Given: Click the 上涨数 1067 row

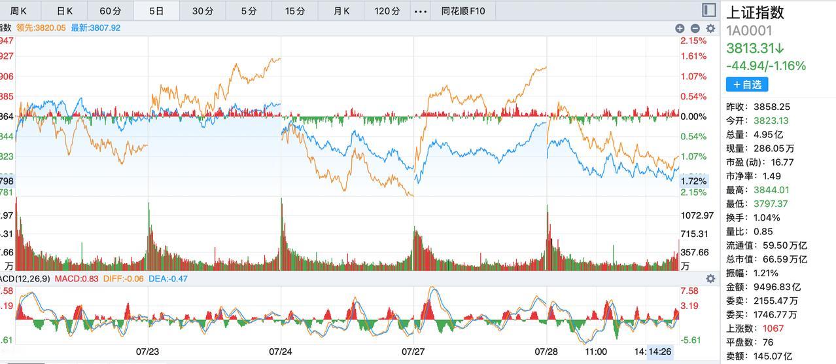Looking at the screenshot, I should (755, 328).
